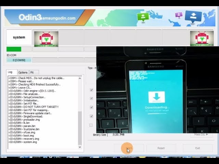Screen dimensions: 219x164
Task: Click log line 'trustzone.bin'
Action: tap(24, 129)
